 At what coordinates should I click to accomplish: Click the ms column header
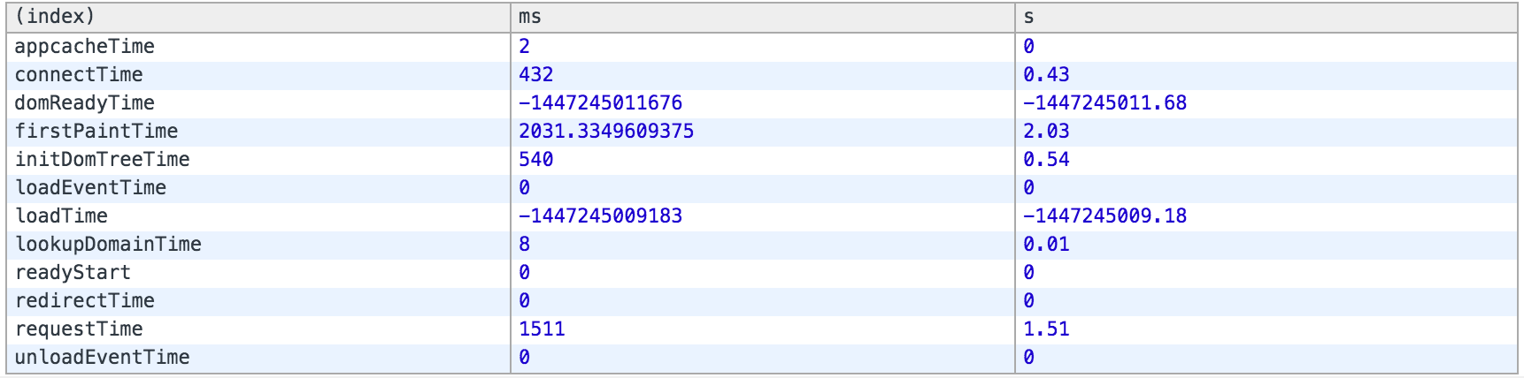coord(763,18)
